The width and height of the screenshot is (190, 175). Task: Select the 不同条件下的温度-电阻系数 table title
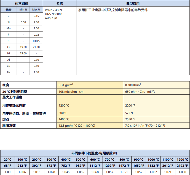coord(95,153)
